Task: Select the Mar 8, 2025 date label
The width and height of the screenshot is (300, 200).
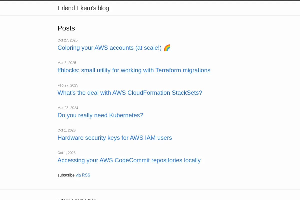Action: [67, 63]
